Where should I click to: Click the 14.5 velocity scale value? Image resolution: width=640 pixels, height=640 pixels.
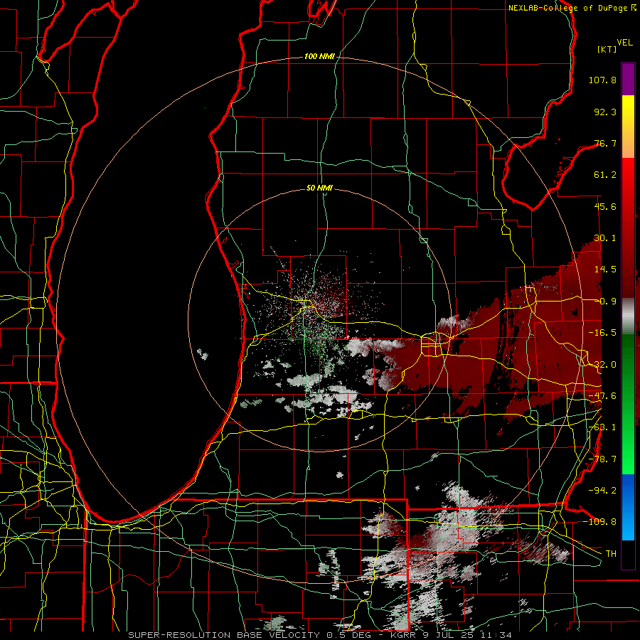pos(605,270)
